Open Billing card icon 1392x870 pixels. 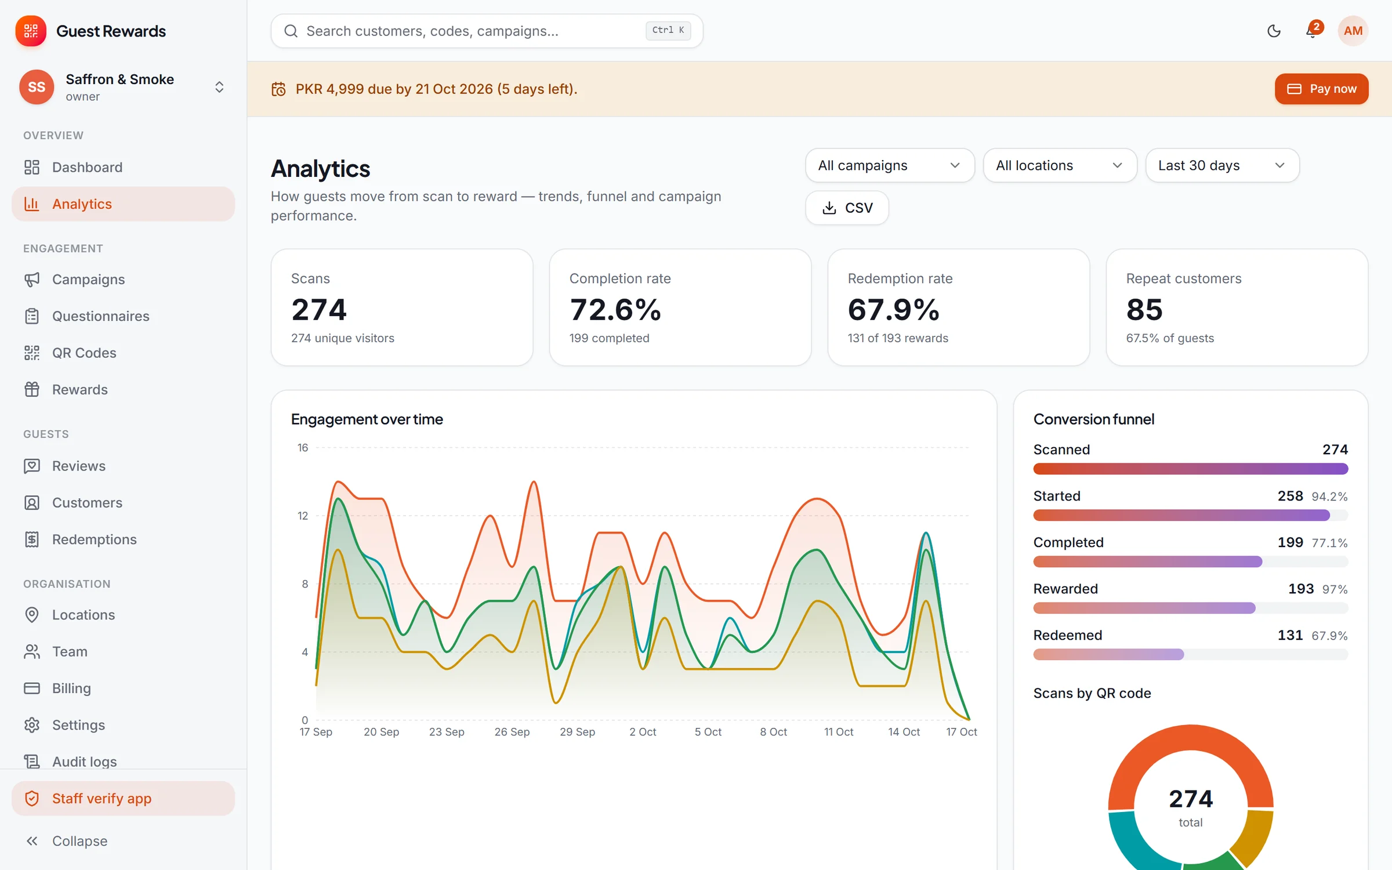pyautogui.click(x=32, y=688)
